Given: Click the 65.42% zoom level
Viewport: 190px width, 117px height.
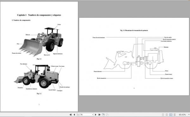Looking at the screenshot, I should 182,115.
